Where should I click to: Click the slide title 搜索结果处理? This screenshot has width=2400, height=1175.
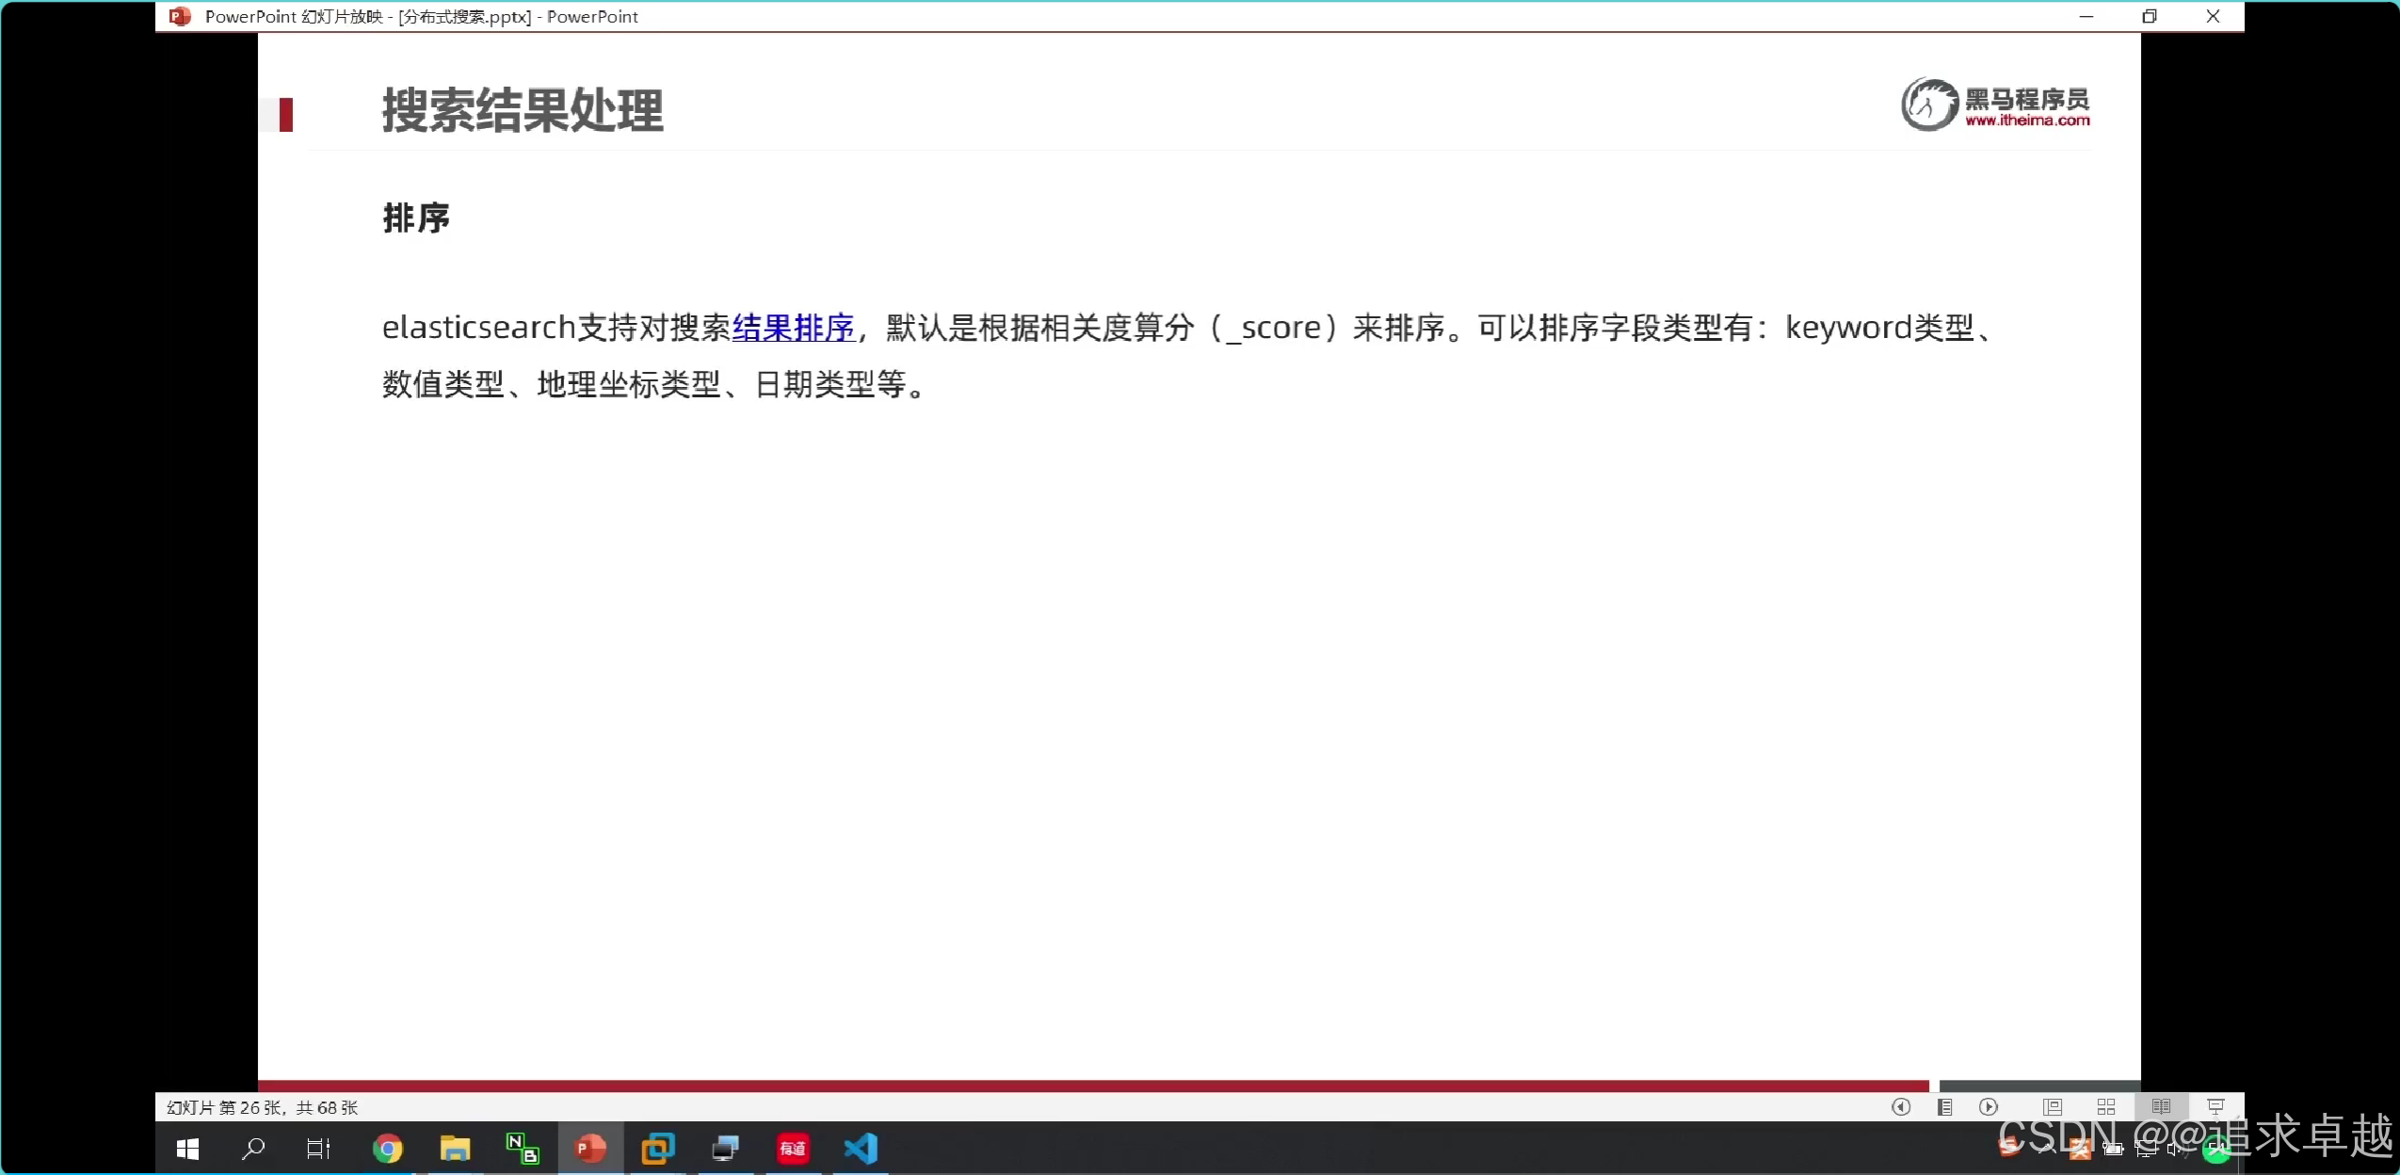523,111
